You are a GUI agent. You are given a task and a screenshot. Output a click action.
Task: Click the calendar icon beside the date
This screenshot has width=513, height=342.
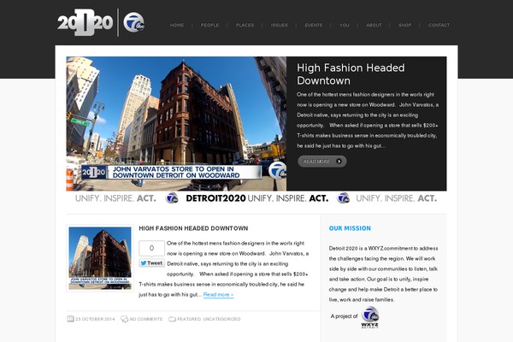point(70,319)
